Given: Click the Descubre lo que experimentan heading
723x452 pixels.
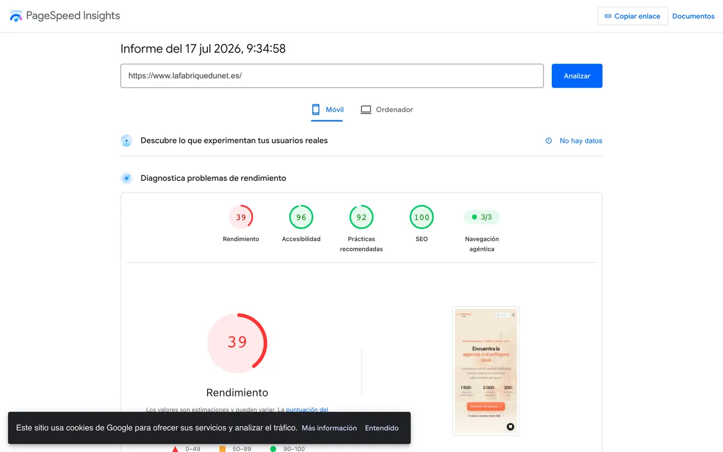Looking at the screenshot, I should point(234,141).
